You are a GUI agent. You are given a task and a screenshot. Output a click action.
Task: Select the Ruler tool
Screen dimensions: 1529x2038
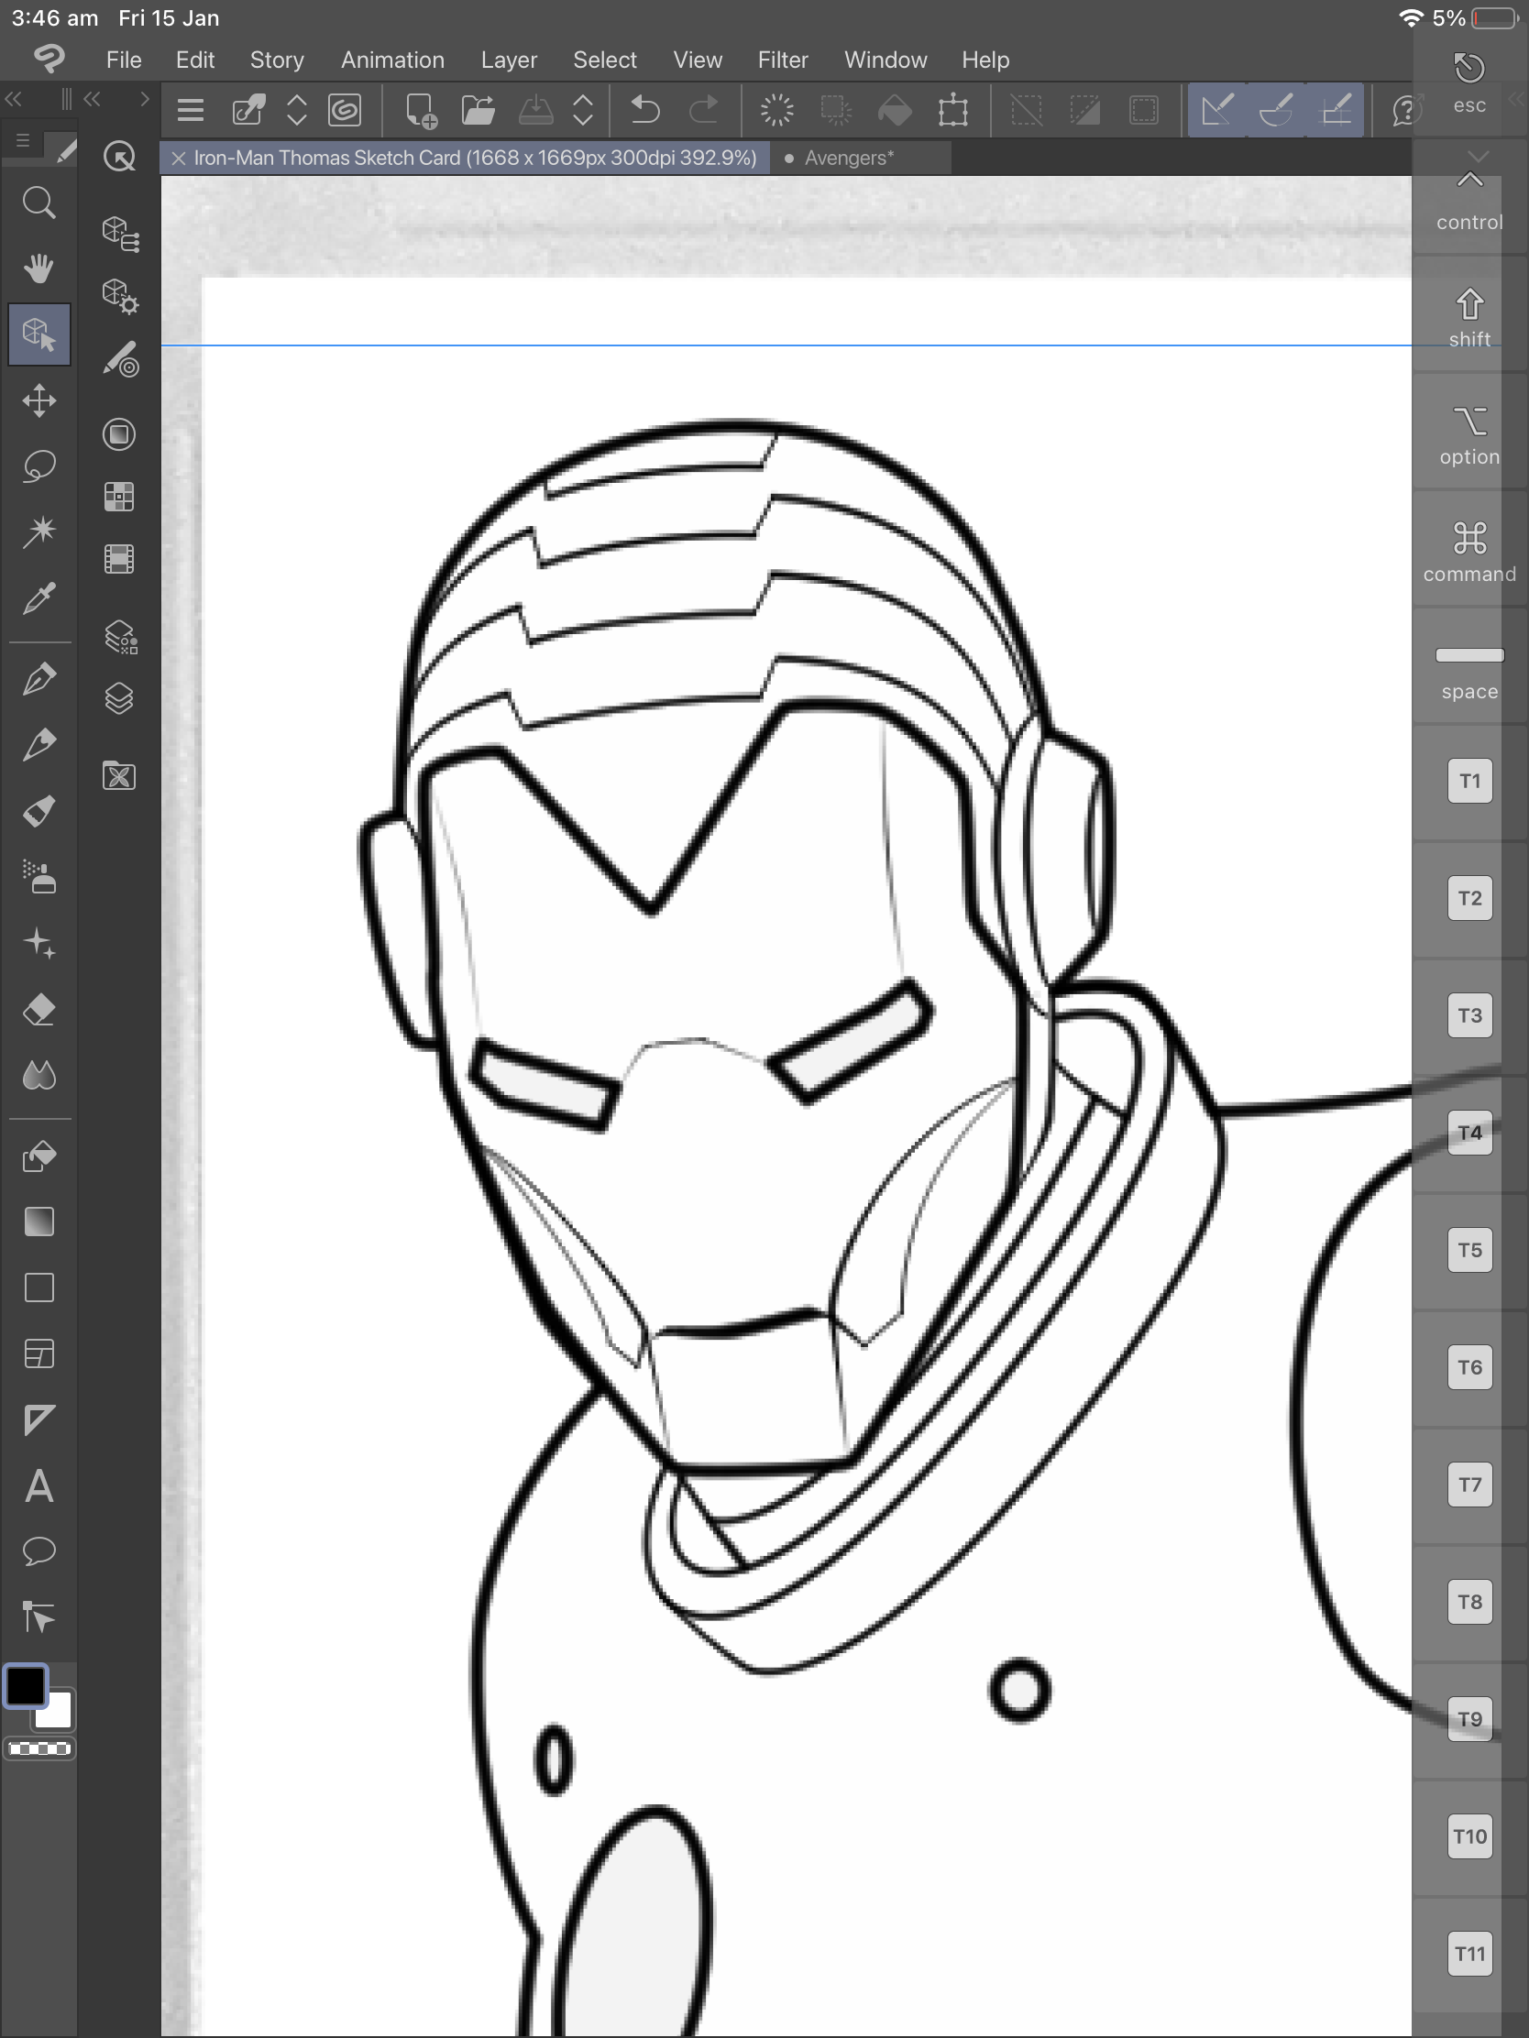[38, 1419]
